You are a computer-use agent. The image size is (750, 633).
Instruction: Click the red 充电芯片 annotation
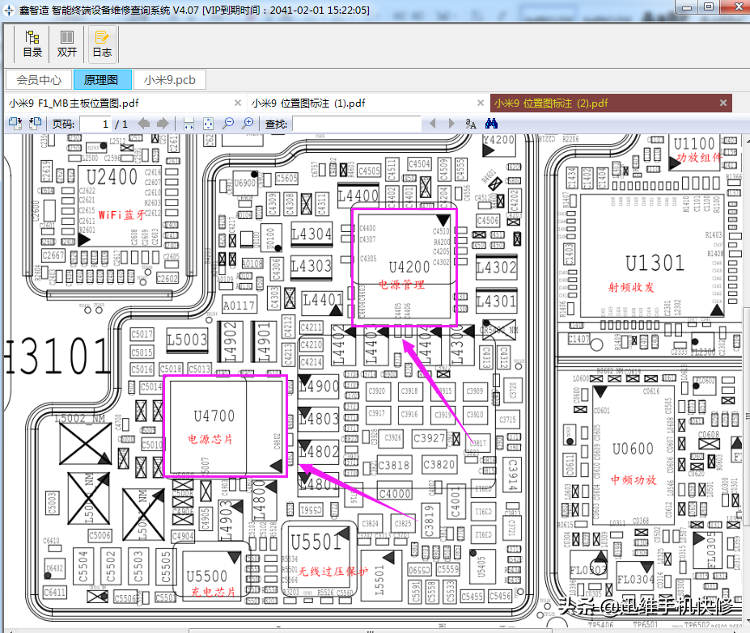(214, 592)
